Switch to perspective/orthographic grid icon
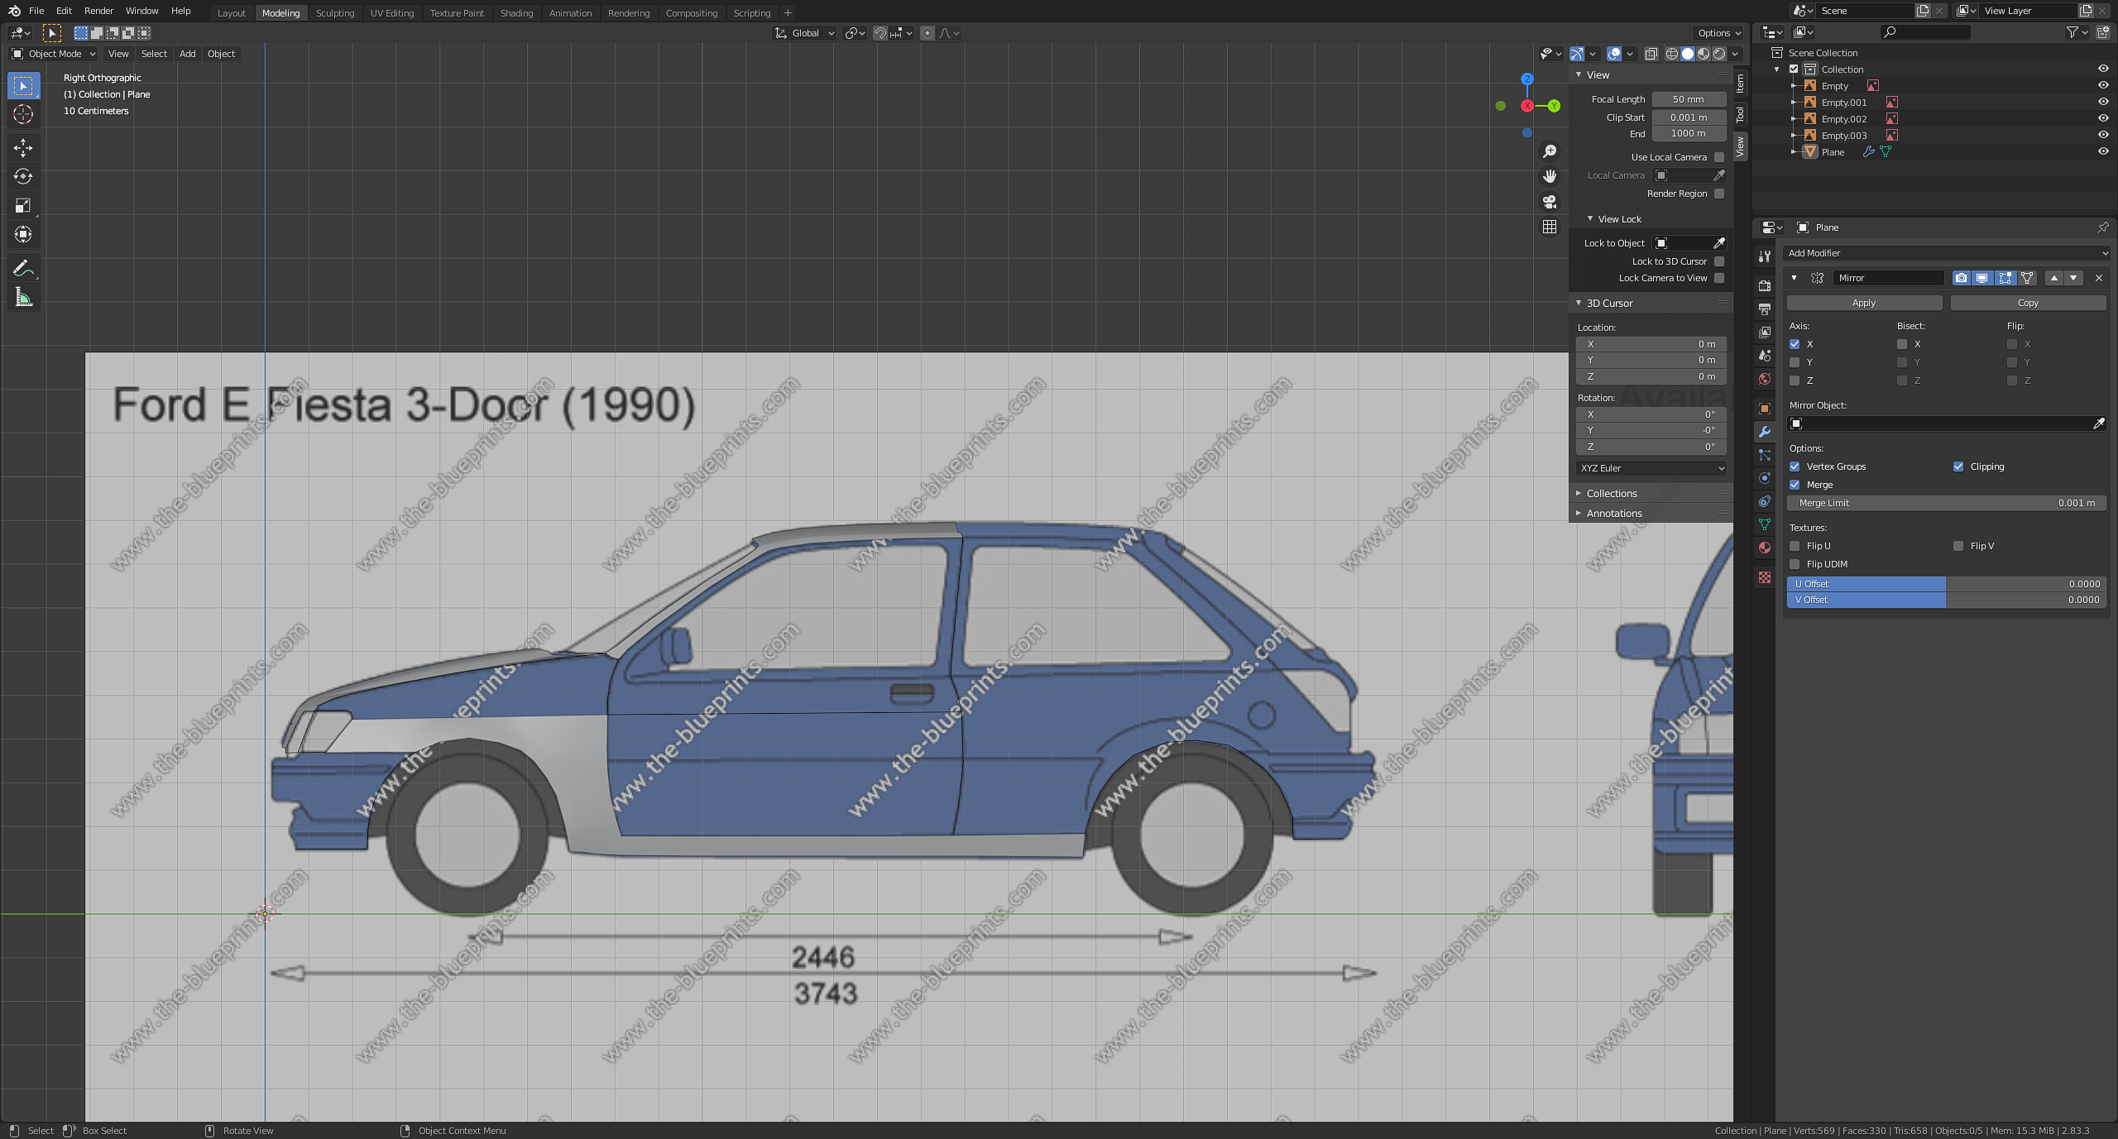The width and height of the screenshot is (2118, 1139). pos(1550,227)
